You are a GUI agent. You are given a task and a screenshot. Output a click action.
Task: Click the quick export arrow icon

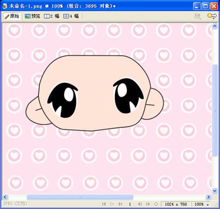[212, 16]
